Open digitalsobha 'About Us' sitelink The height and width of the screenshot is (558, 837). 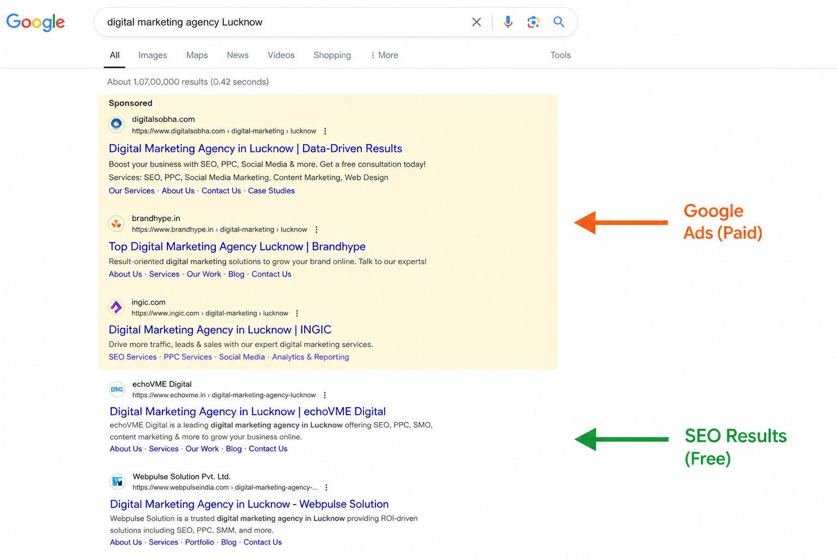[178, 191]
